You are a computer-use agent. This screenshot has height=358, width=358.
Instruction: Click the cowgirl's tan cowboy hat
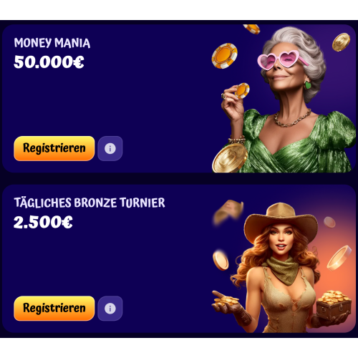(281, 221)
